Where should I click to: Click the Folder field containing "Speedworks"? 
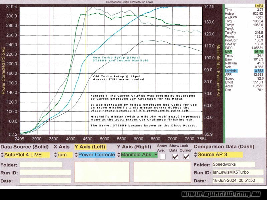click(x=234, y=164)
